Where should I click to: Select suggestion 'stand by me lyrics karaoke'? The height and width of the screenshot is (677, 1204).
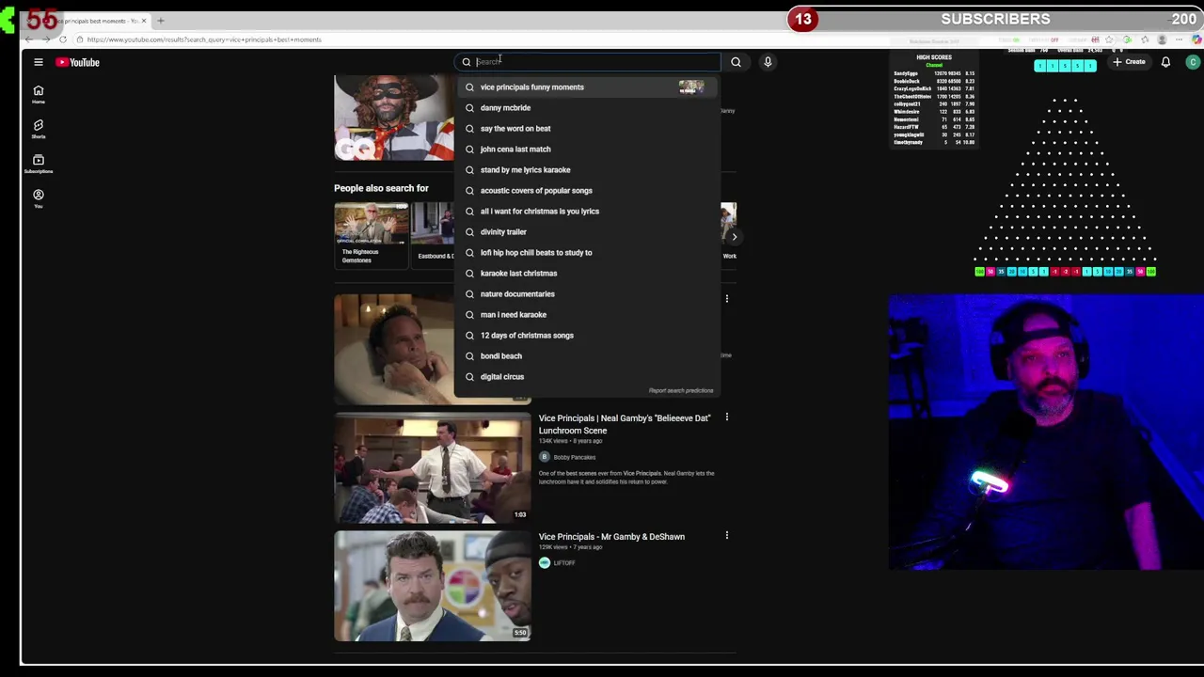[x=588, y=169]
